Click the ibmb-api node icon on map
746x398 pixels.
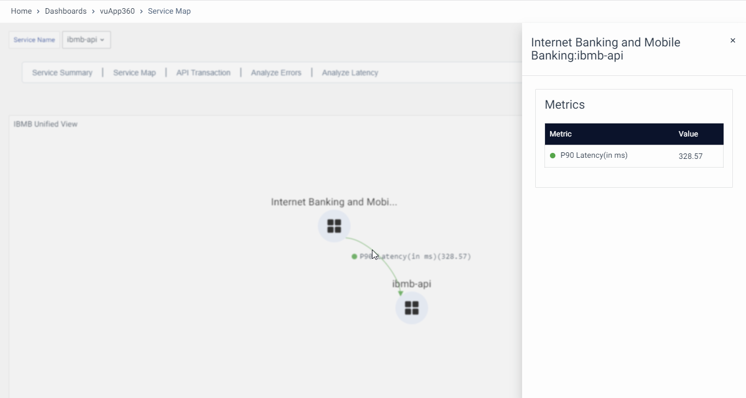pyautogui.click(x=412, y=308)
